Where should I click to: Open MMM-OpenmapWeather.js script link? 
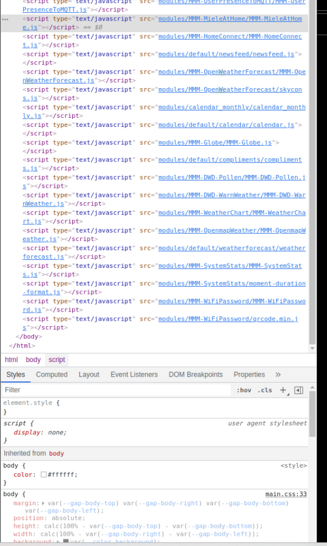232,231
